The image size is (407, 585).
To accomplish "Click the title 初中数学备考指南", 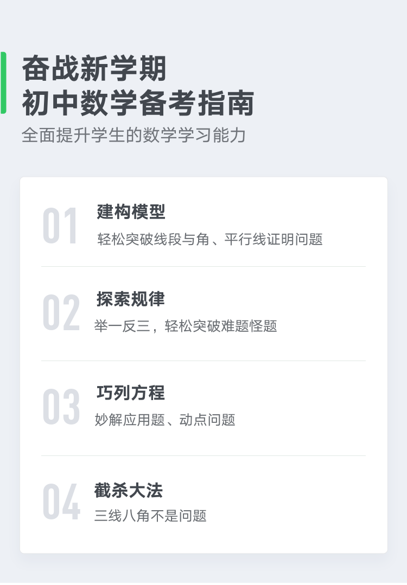I will pos(138,103).
